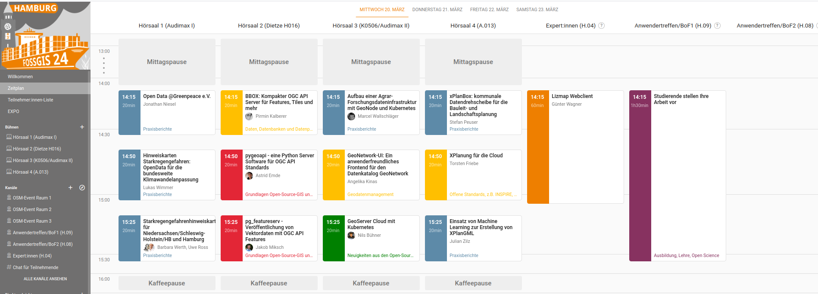Switch to Donnerstag 21. März tab
Screen dimensions: 818x294
click(437, 9)
